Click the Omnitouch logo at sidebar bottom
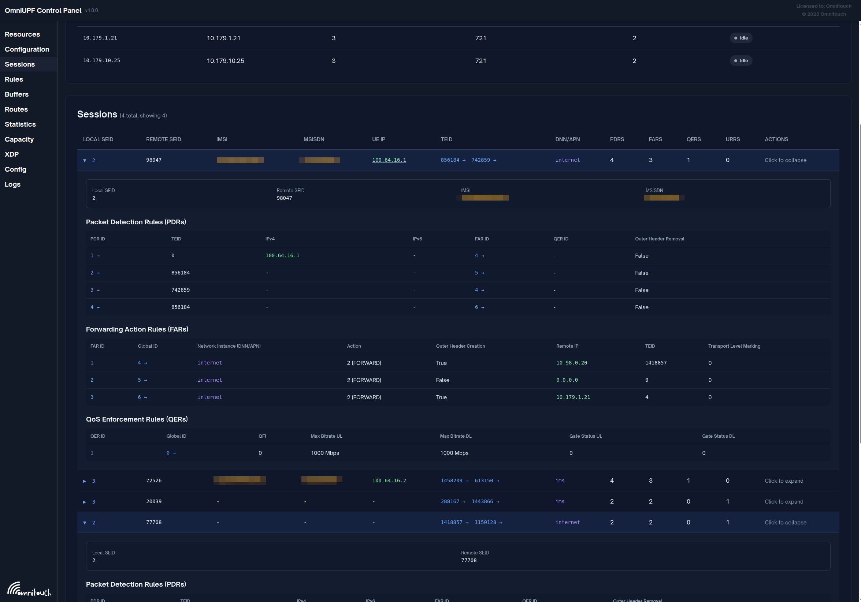 [x=29, y=588]
